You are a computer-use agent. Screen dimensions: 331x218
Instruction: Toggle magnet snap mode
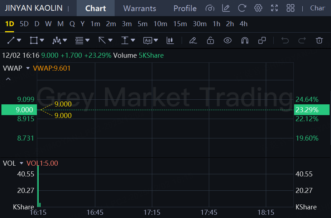245,41
